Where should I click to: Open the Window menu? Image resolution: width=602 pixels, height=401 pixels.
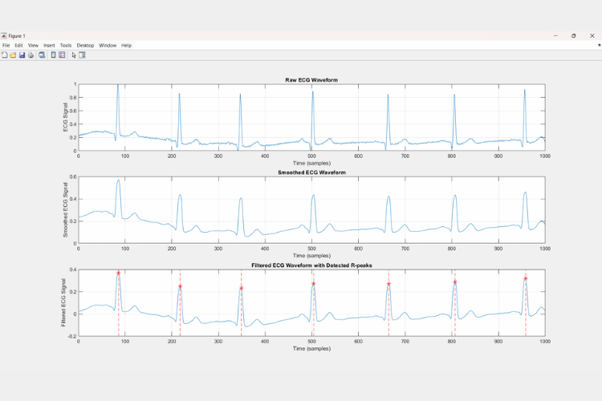(108, 46)
